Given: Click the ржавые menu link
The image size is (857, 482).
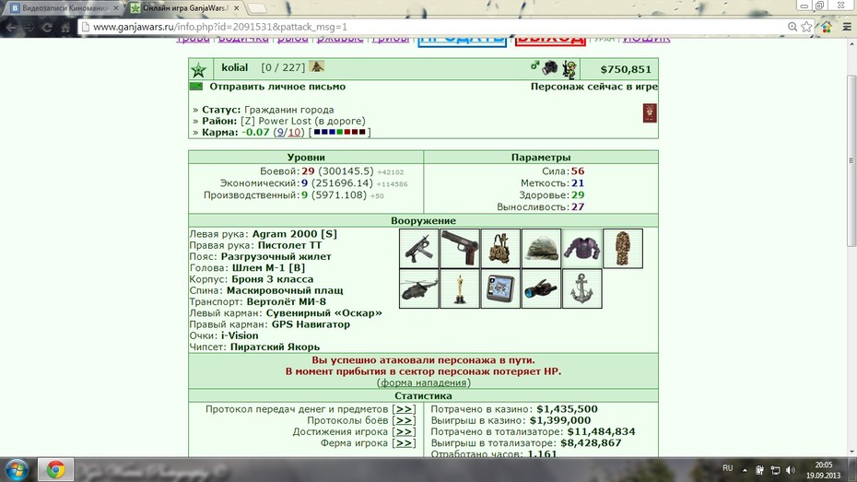Looking at the screenshot, I should tap(340, 39).
